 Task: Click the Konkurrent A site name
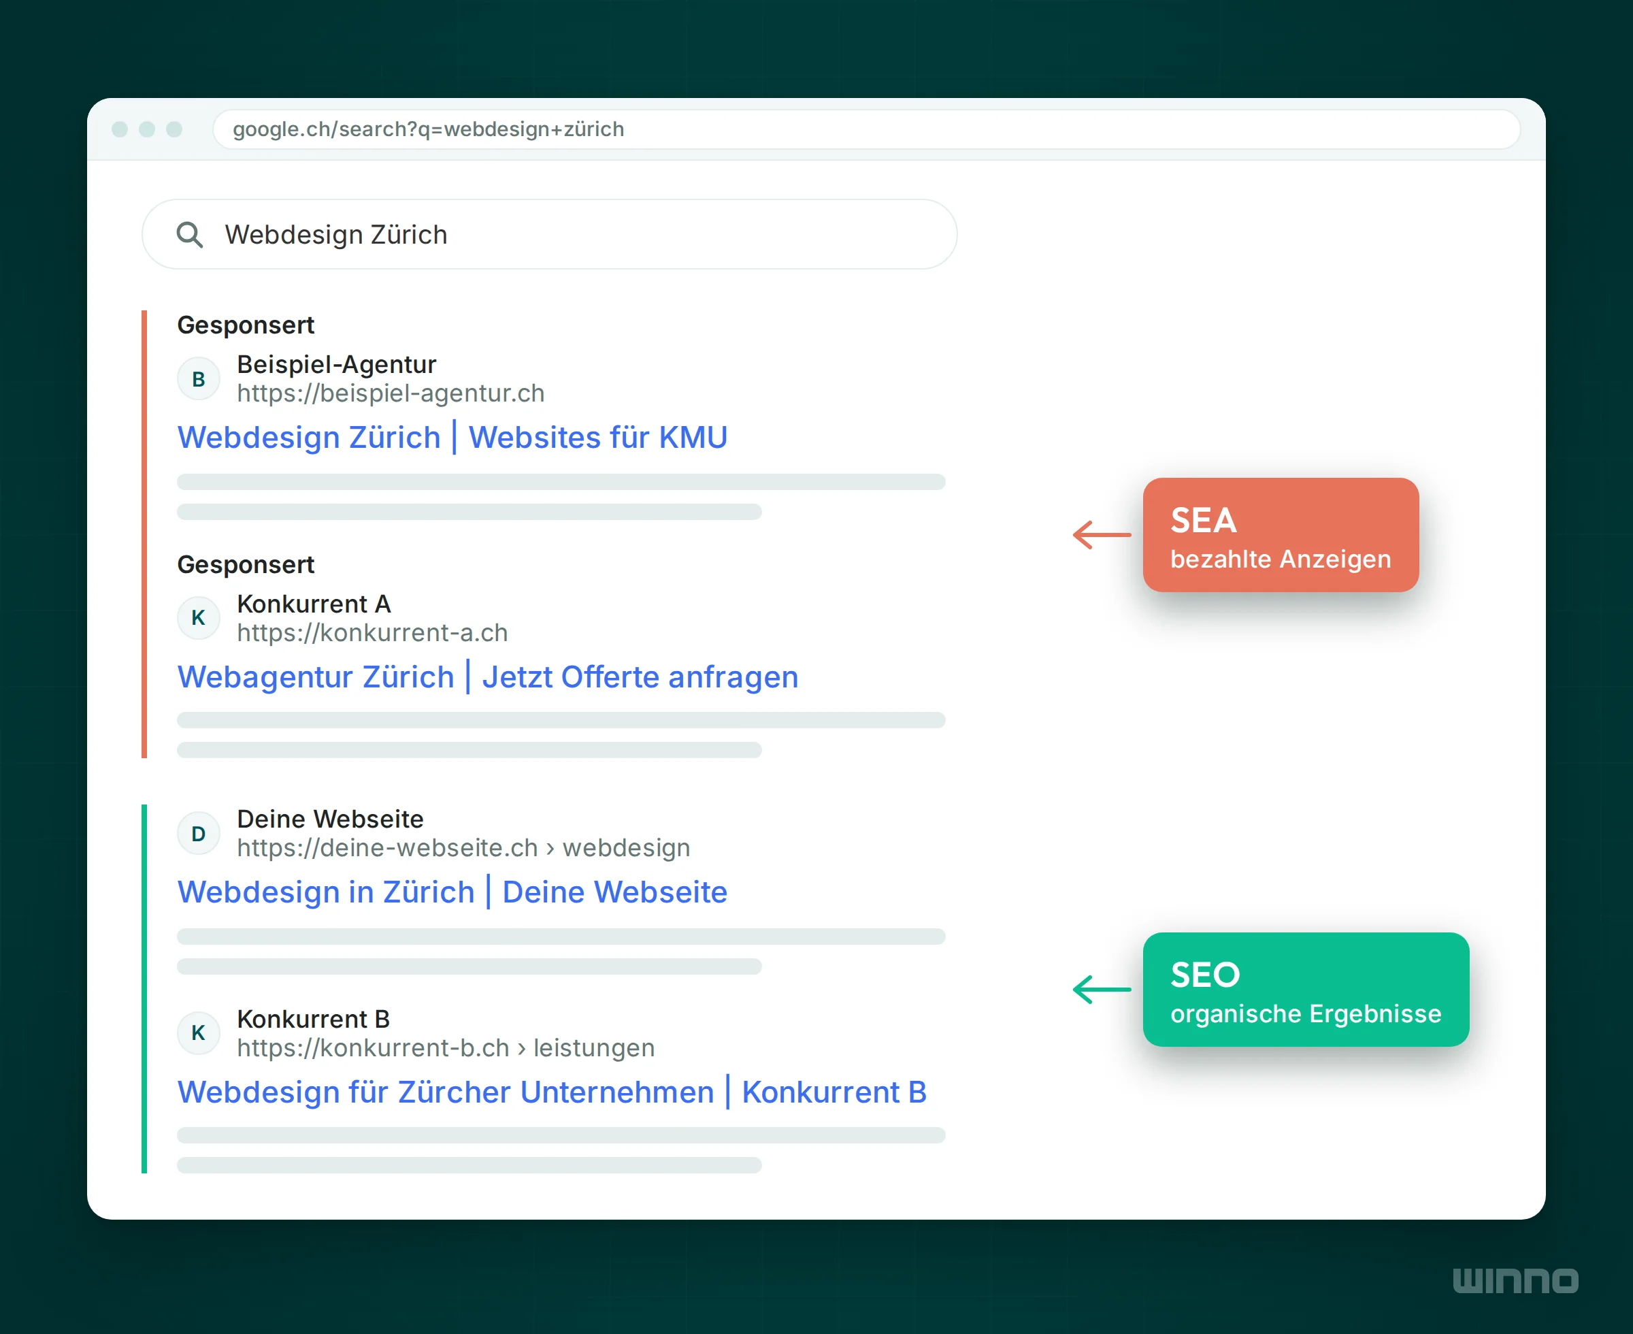[x=314, y=604]
